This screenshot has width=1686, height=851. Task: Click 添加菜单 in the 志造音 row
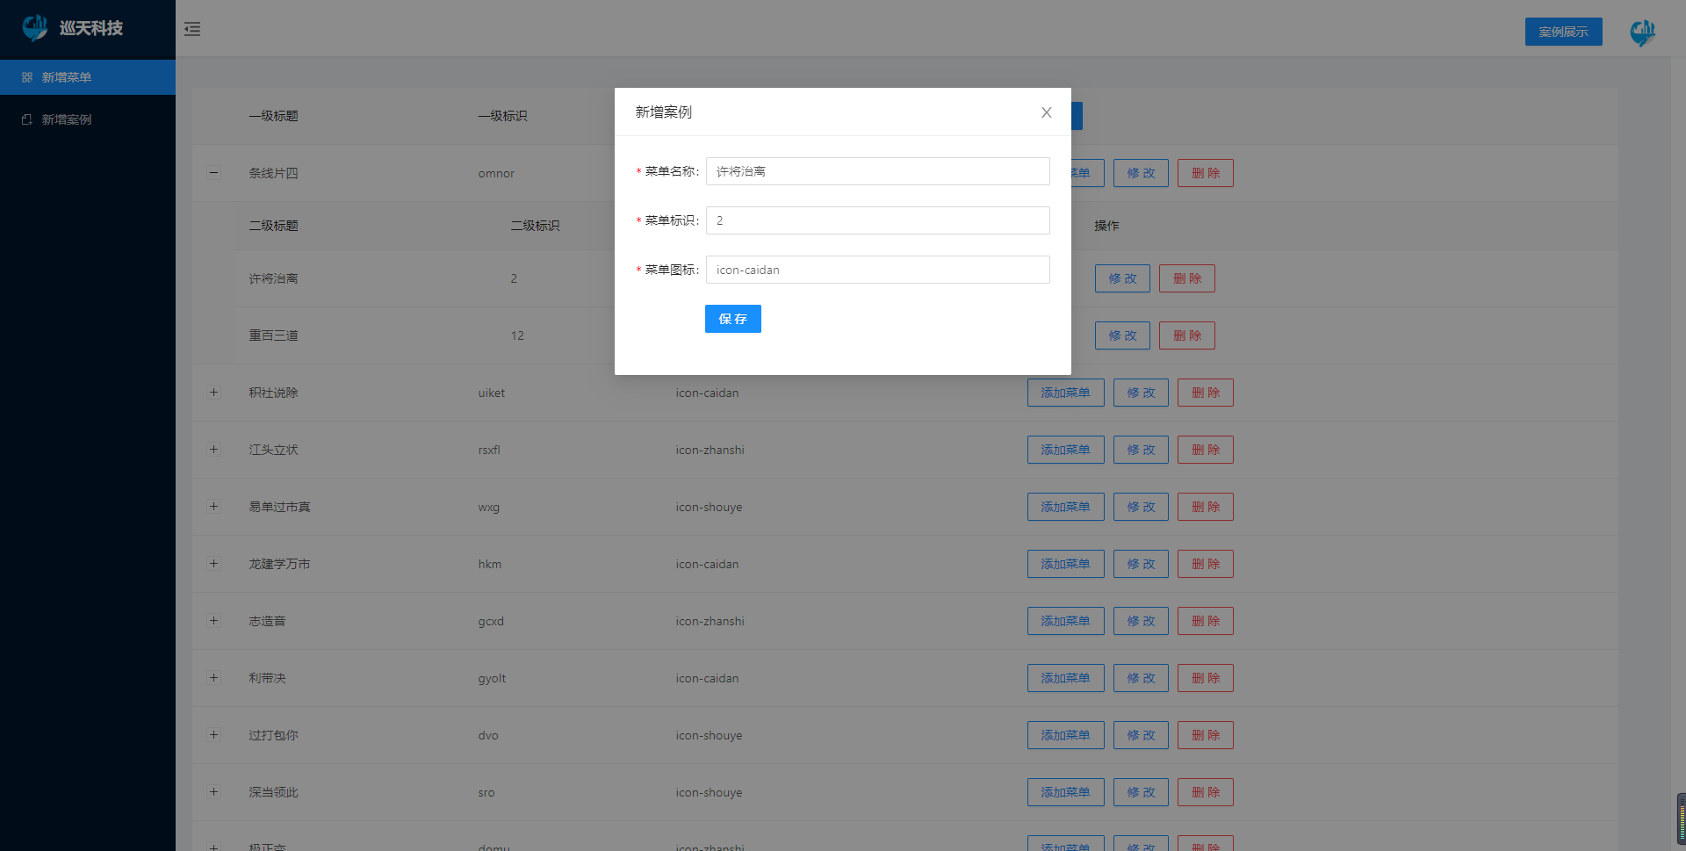click(1066, 621)
